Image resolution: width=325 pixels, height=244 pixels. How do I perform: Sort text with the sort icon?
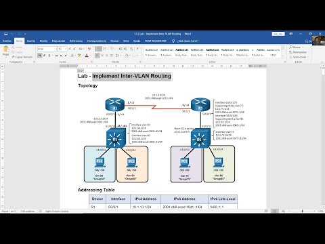[132, 49]
